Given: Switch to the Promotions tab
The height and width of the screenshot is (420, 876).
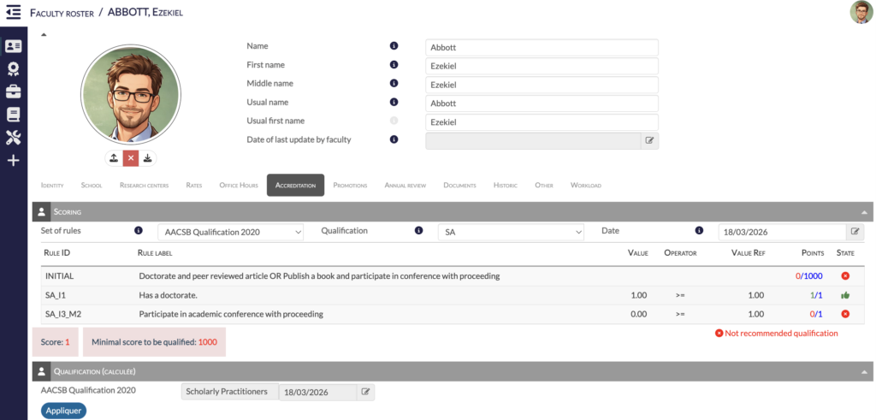Looking at the screenshot, I should click(350, 185).
